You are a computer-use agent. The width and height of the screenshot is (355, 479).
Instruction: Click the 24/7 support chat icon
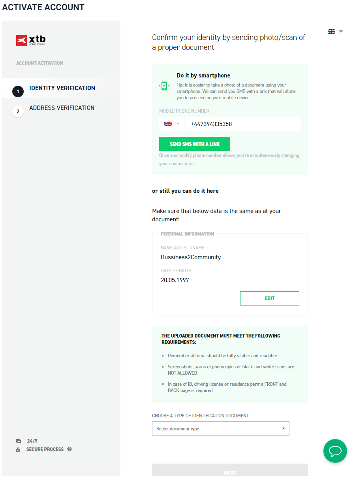[x=18, y=441]
